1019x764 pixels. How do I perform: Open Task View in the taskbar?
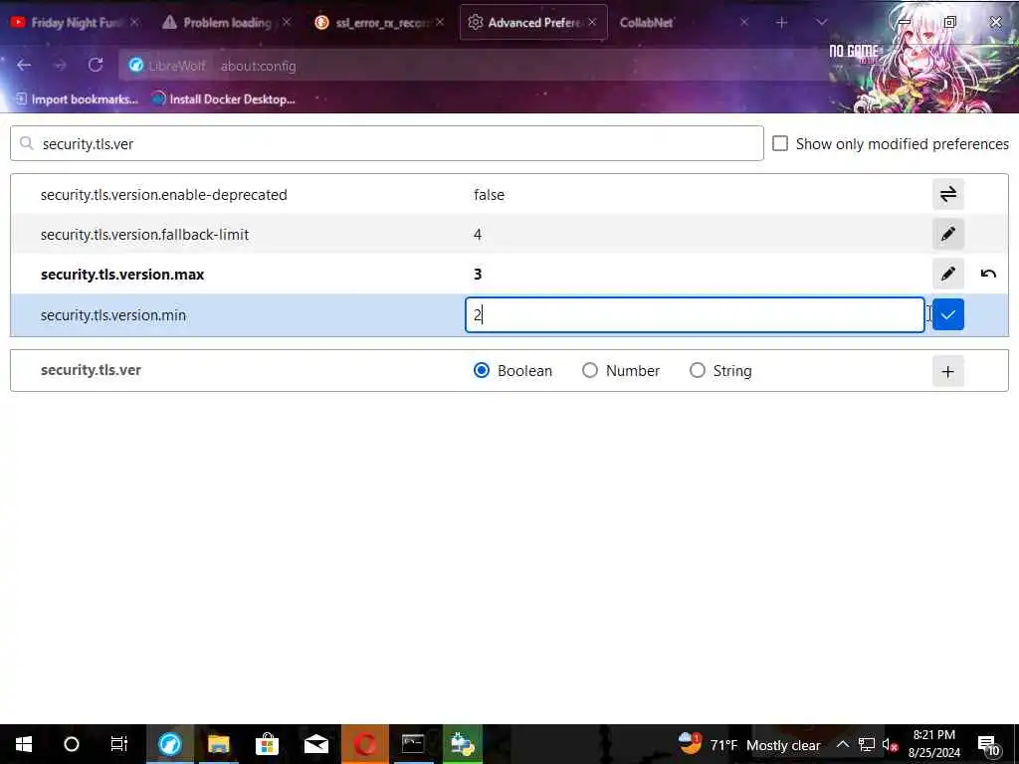(119, 744)
